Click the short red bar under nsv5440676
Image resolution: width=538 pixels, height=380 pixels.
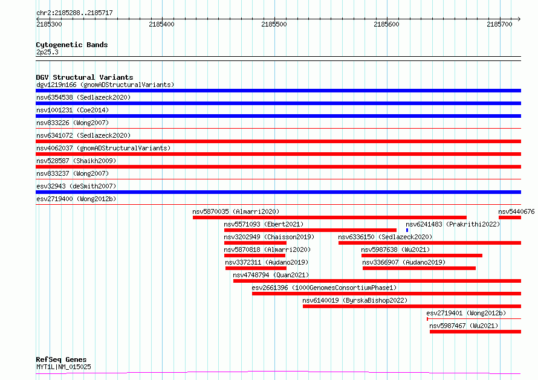click(x=510, y=217)
